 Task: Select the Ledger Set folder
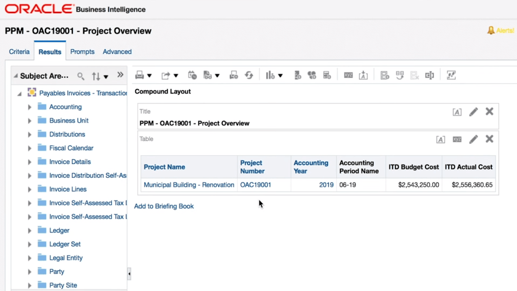(65, 244)
